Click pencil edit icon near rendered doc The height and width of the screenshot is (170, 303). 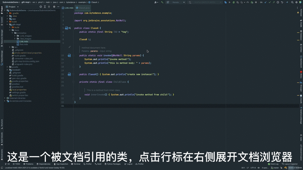coord(69,47)
